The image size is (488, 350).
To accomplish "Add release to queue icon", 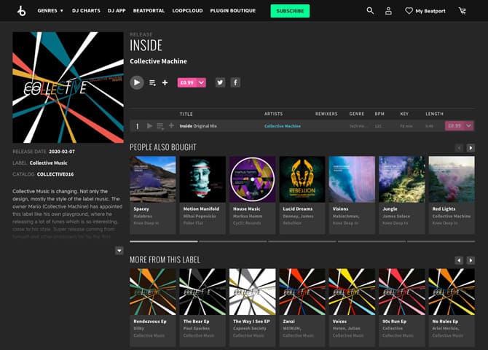I will click(x=153, y=83).
